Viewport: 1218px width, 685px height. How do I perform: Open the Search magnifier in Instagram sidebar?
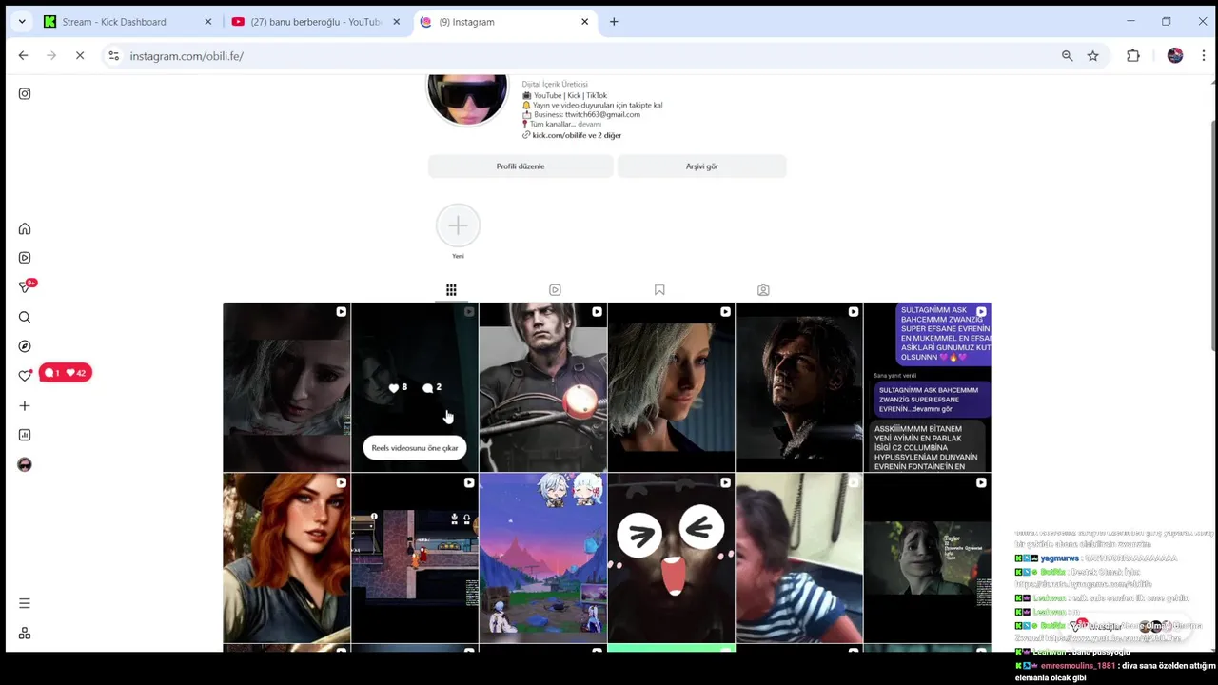[x=25, y=317]
